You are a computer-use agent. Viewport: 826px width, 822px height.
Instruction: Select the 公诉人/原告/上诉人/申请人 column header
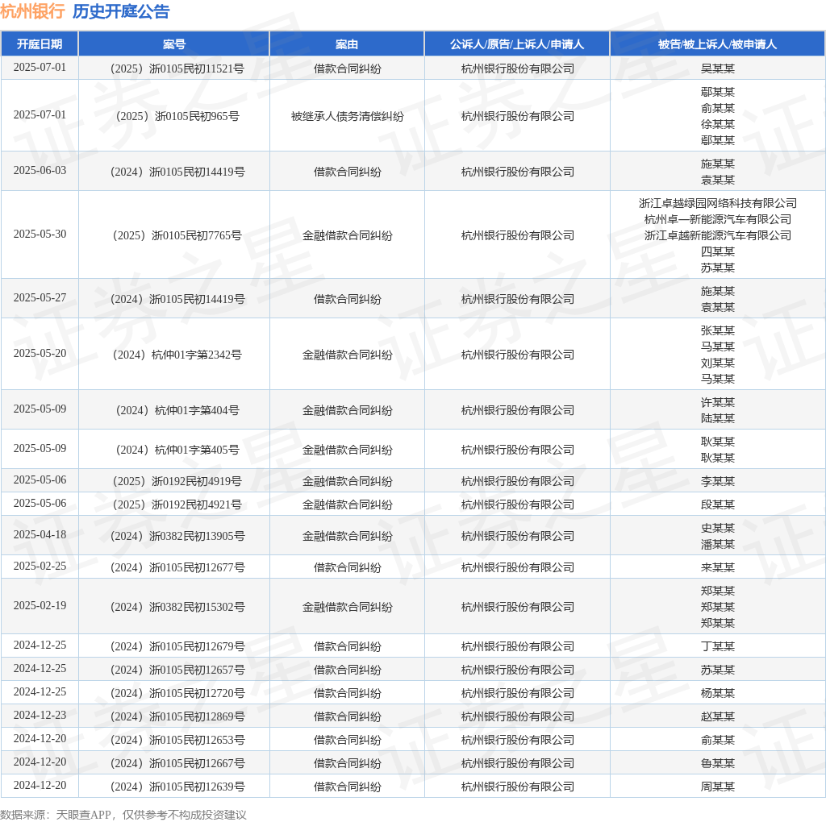point(517,44)
